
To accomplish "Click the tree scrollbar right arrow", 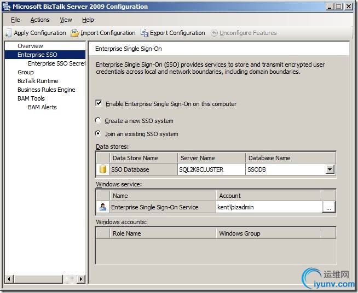I will click(81, 279).
